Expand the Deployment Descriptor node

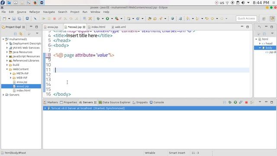(7, 43)
